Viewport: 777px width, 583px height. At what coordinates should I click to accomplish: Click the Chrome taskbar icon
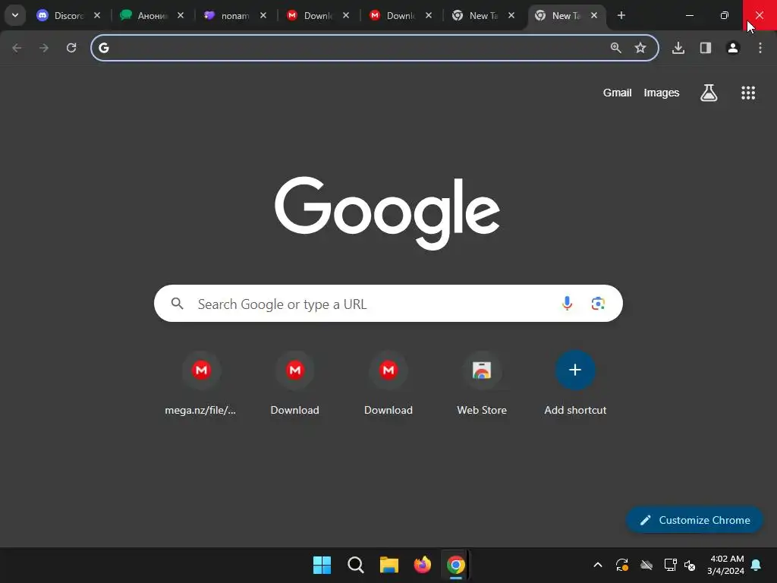click(x=456, y=565)
